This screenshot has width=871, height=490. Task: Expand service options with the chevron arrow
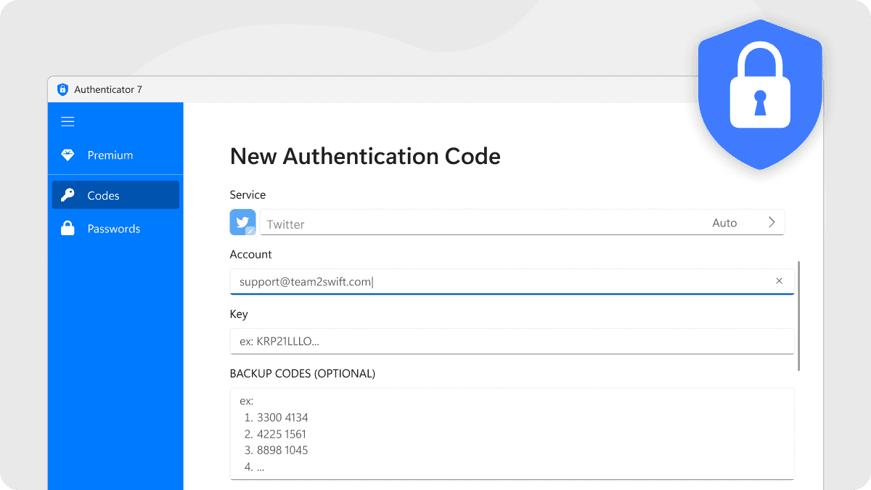click(772, 223)
